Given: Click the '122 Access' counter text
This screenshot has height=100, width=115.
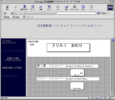Looking at the screenshot, I should [x=6, y=41].
